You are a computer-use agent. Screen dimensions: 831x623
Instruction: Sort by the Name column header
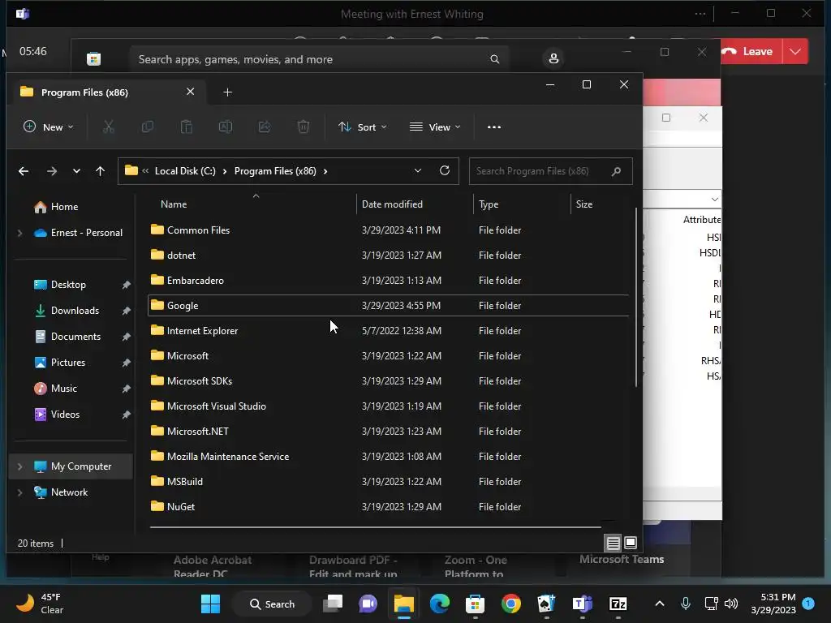click(x=174, y=204)
